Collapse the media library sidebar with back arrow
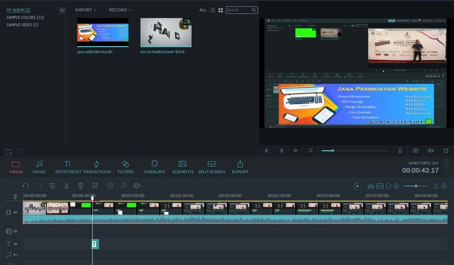Screen dimensions: 454x265 (x=62, y=11)
